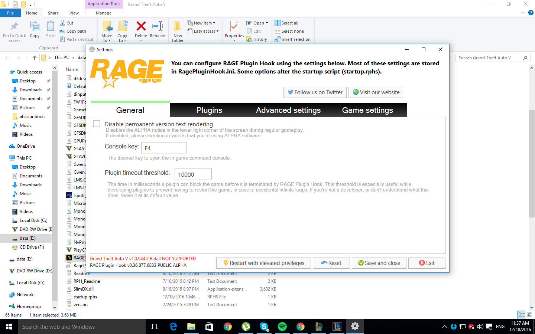Viewport: 535px width, 334px height.
Task: Click the Reset button
Action: point(331,263)
